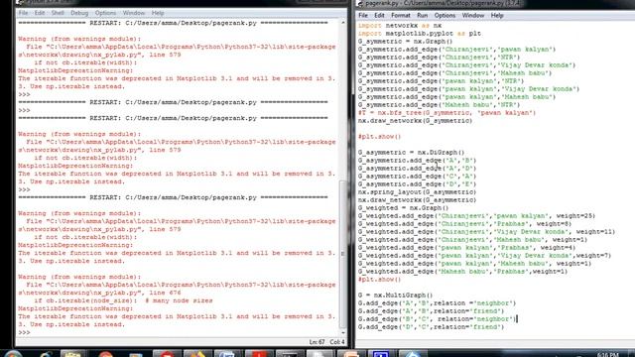Click the G_symmetric edge 'Chiranjeevi','pawan kalyan' line
The height and width of the screenshot is (357, 635).
click(456, 50)
